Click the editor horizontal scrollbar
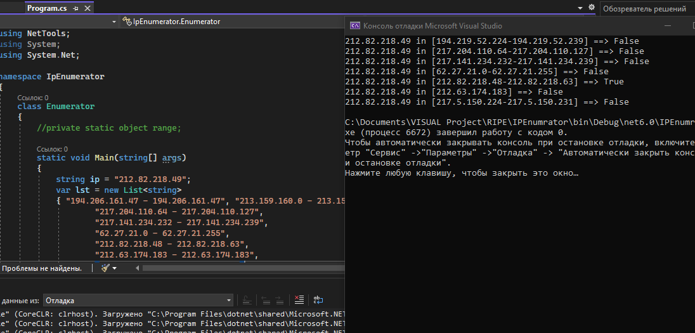Image resolution: width=695 pixels, height=333 pixels. (241, 268)
